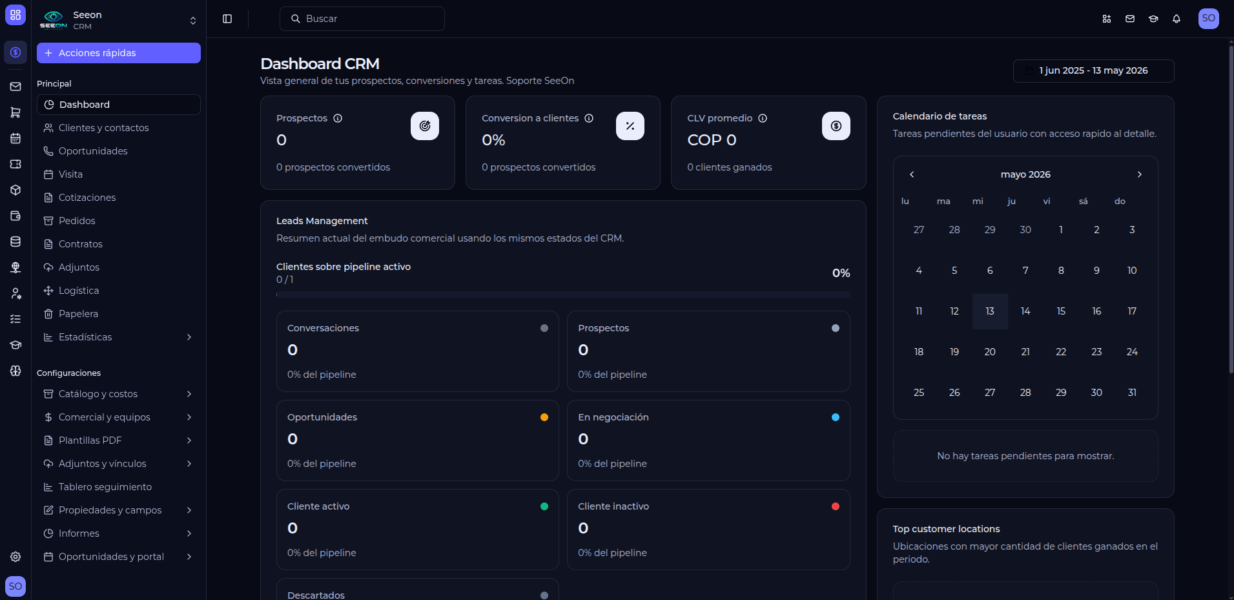
Task: Click the Prospectos target icon tile
Action: (x=425, y=126)
